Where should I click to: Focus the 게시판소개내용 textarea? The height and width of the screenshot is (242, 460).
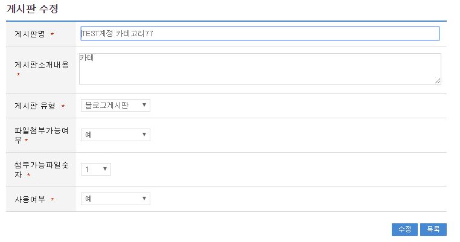coord(260,68)
